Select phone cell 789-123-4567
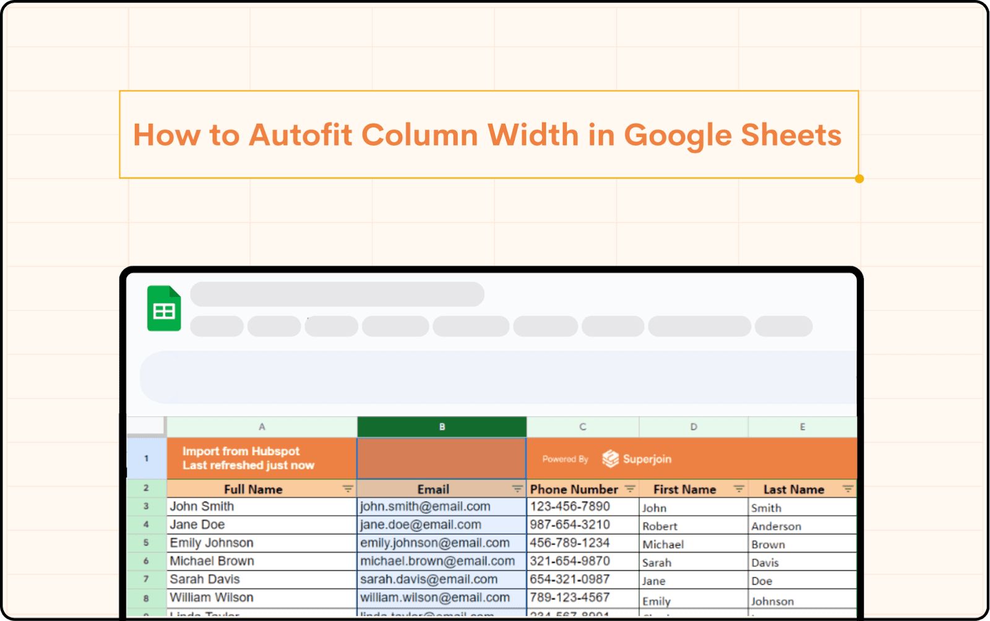The width and height of the screenshot is (990, 621). [583, 597]
